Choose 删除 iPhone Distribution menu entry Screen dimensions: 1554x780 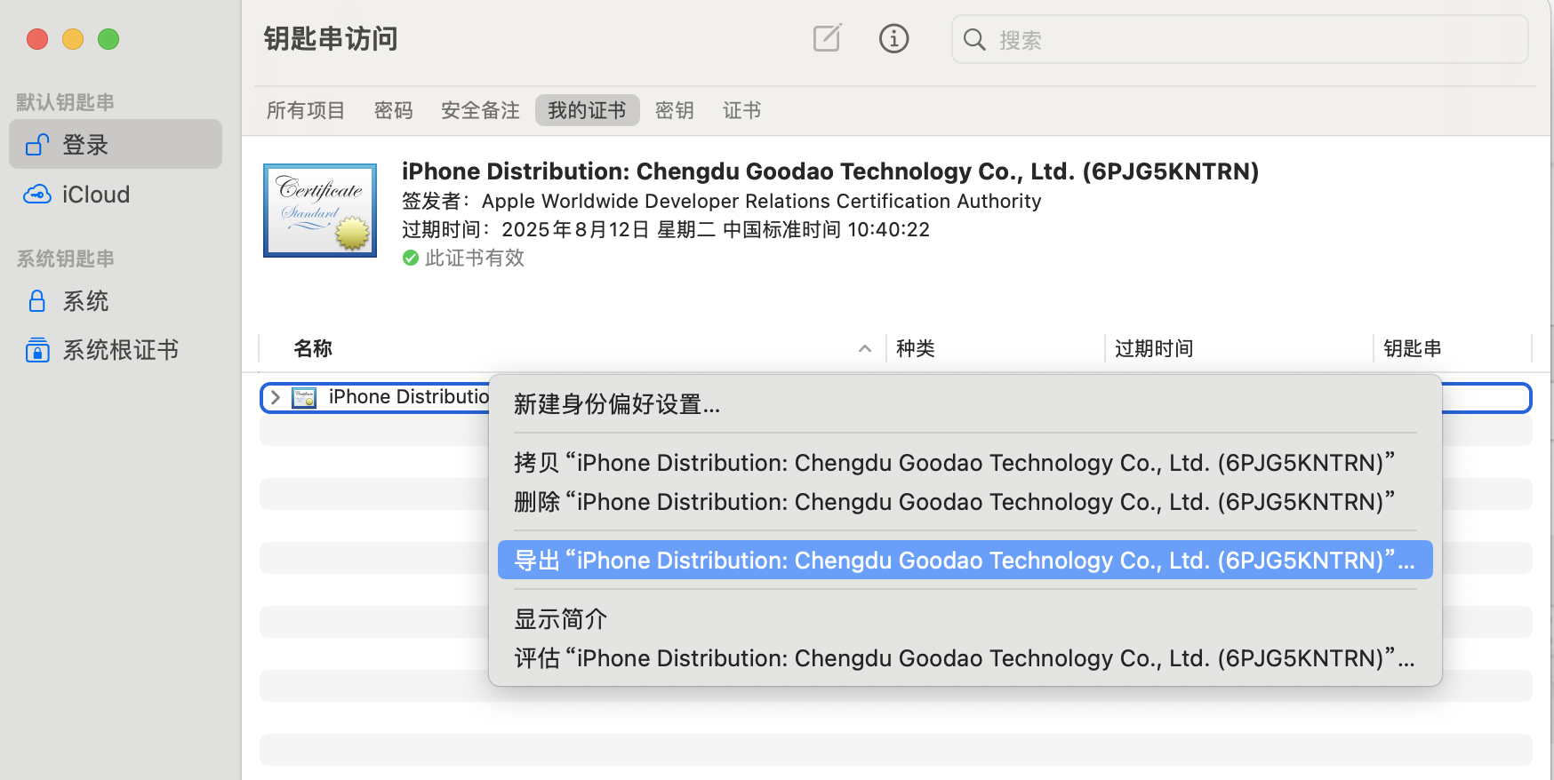(x=954, y=502)
